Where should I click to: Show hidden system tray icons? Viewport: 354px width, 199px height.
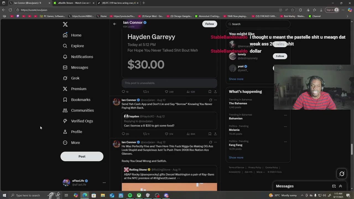(302, 195)
